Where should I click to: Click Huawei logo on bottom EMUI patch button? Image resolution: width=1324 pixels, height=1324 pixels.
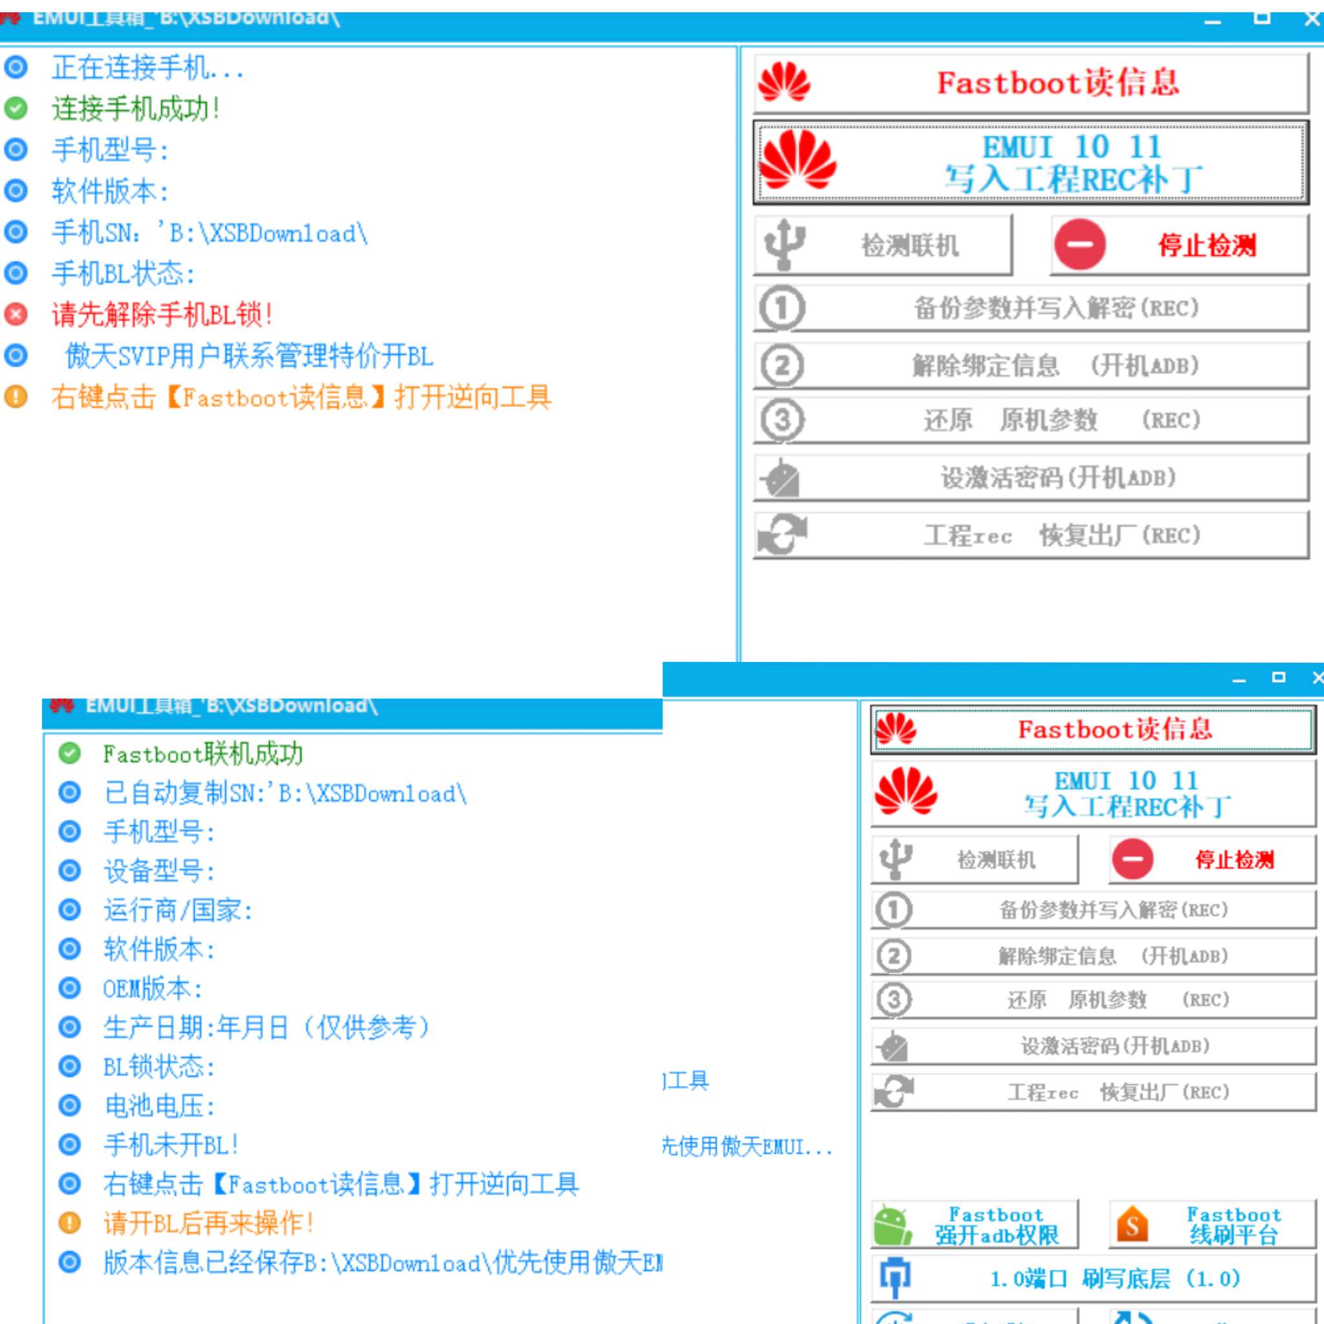(x=906, y=791)
